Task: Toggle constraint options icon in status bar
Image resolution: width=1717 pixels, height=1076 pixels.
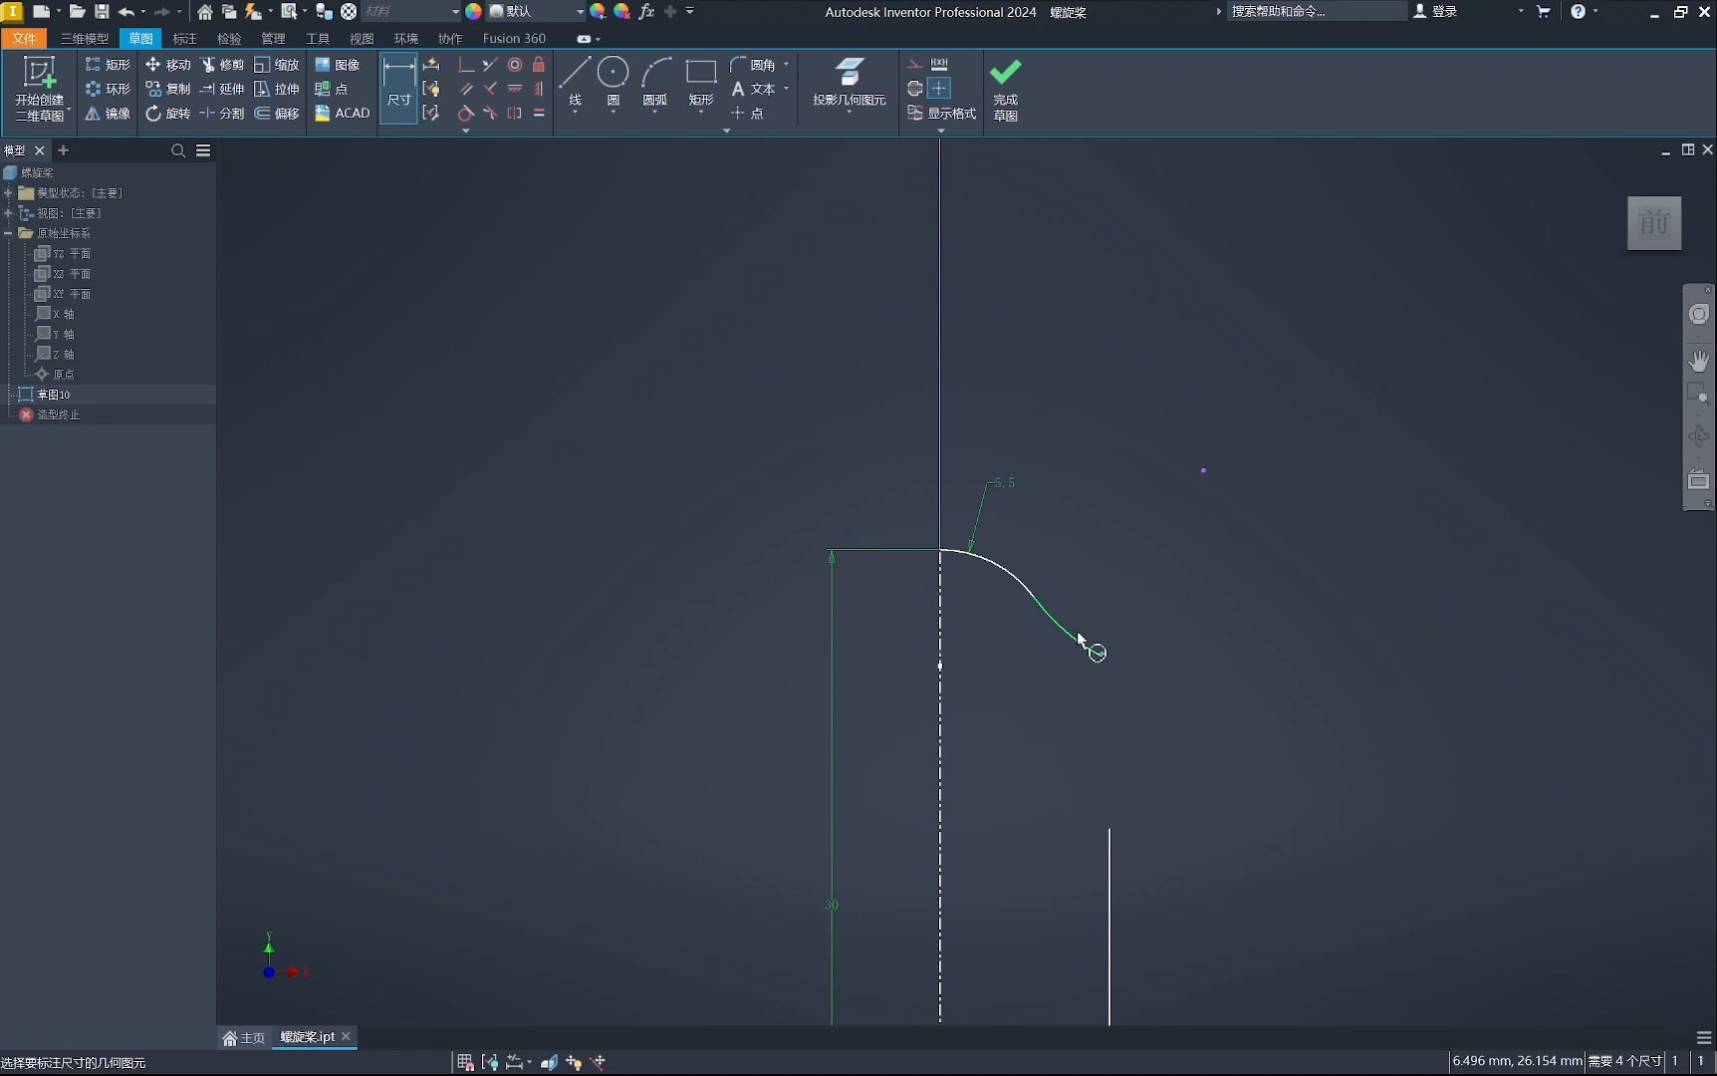Action: [x=490, y=1062]
